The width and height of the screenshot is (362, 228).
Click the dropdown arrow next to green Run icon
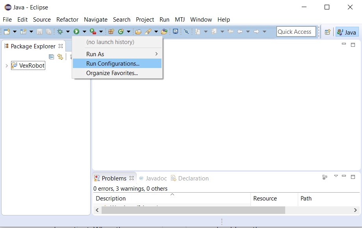[x=85, y=31]
